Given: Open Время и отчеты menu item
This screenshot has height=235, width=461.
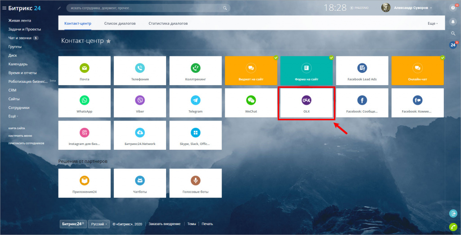Looking at the screenshot, I should [x=23, y=72].
